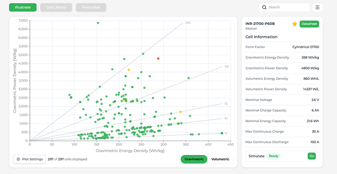The image size is (337, 174).
Task: Select the yellow star near 340 Wh/kg
Action: click(180, 112)
